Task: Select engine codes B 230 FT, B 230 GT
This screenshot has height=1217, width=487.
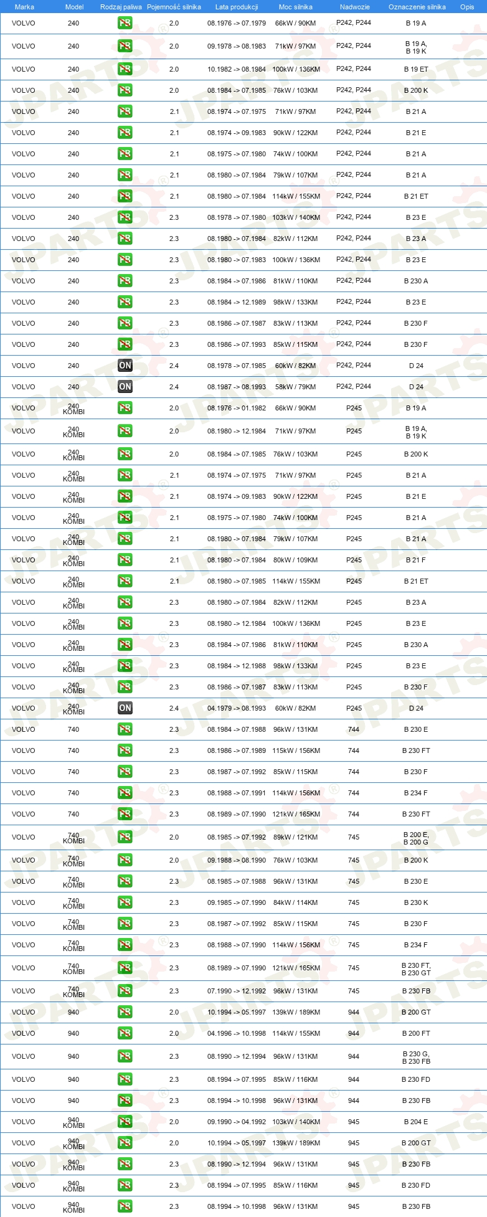Action: (416, 968)
